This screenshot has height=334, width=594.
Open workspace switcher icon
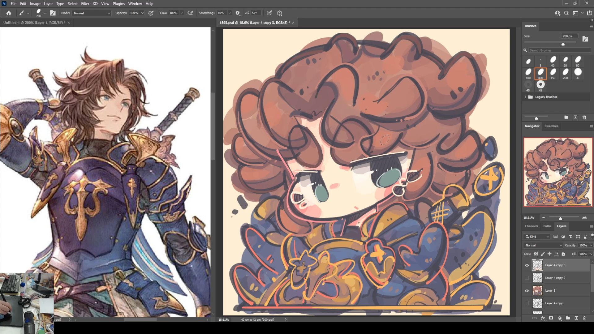pyautogui.click(x=576, y=13)
